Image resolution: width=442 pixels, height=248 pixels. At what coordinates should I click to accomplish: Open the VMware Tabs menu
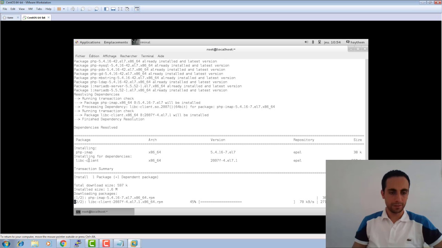pos(39,9)
